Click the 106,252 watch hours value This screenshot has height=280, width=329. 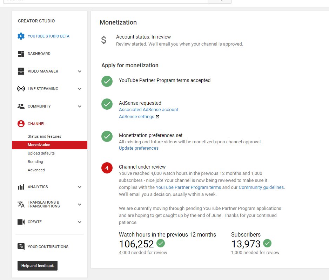[x=136, y=244]
